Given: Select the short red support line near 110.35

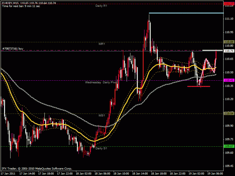Looking at the screenshot, I should pos(199,86).
